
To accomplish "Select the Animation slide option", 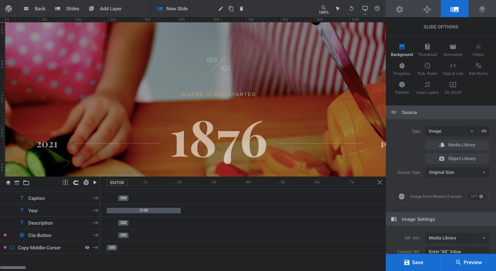I will click(x=453, y=50).
